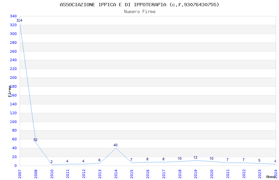The height and width of the screenshot is (180, 279).
Task: Select the 280 tick on the y-axis
Action: pos(13,43)
